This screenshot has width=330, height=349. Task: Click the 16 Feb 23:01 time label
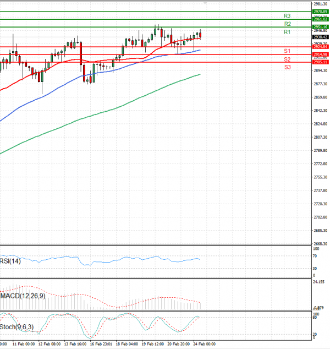[101, 344]
